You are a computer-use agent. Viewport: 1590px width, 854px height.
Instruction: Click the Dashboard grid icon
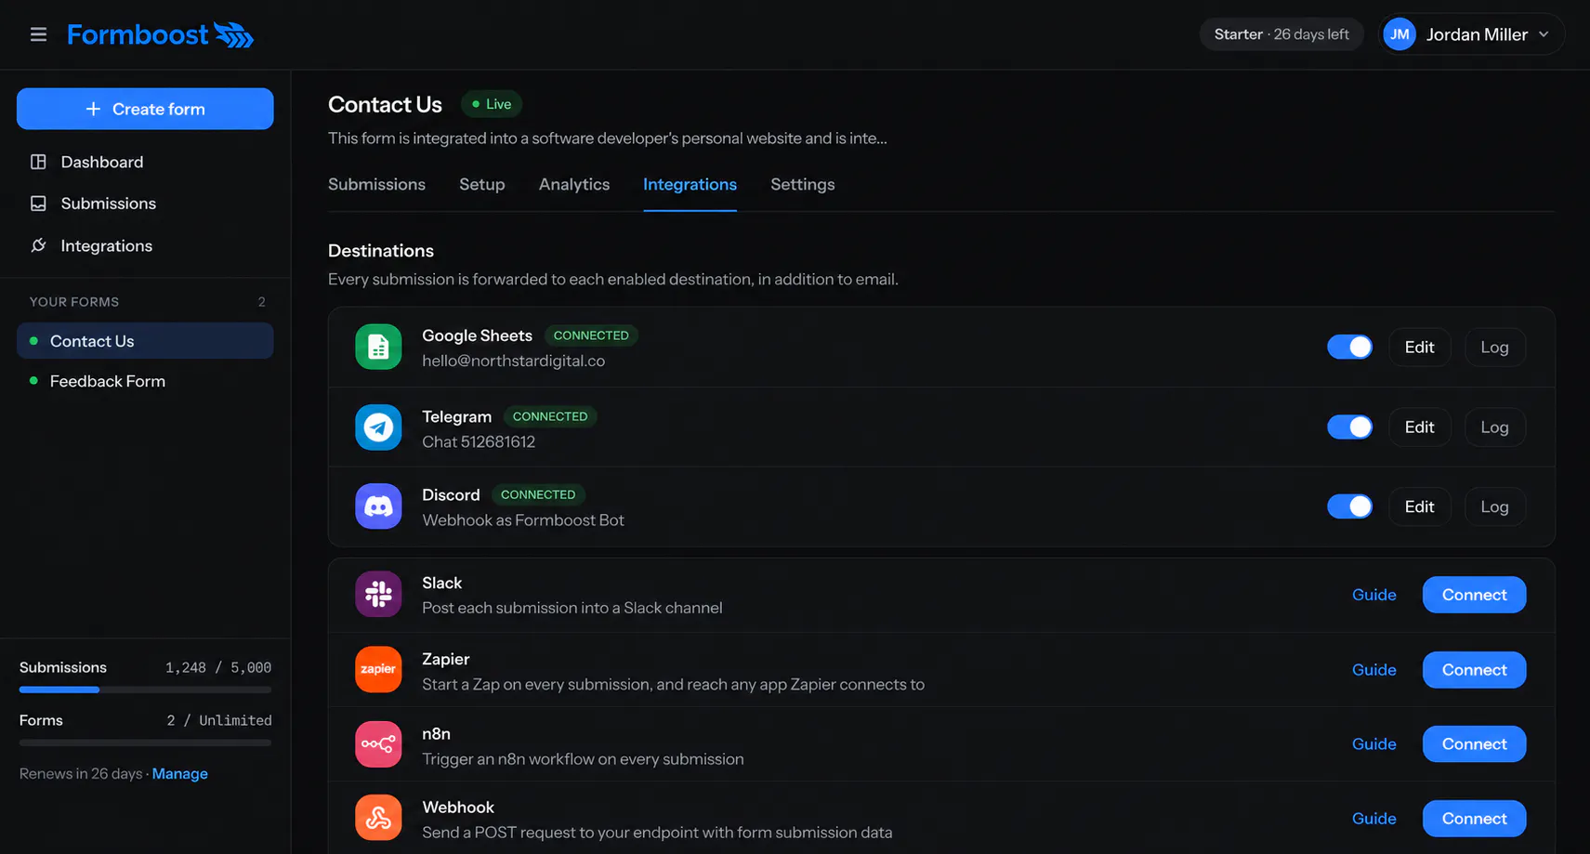tap(38, 162)
